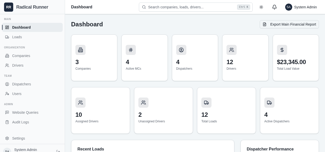This screenshot has width=325, height=152.
Task: Click the truck icon on Total Loads card
Action: point(206,103)
